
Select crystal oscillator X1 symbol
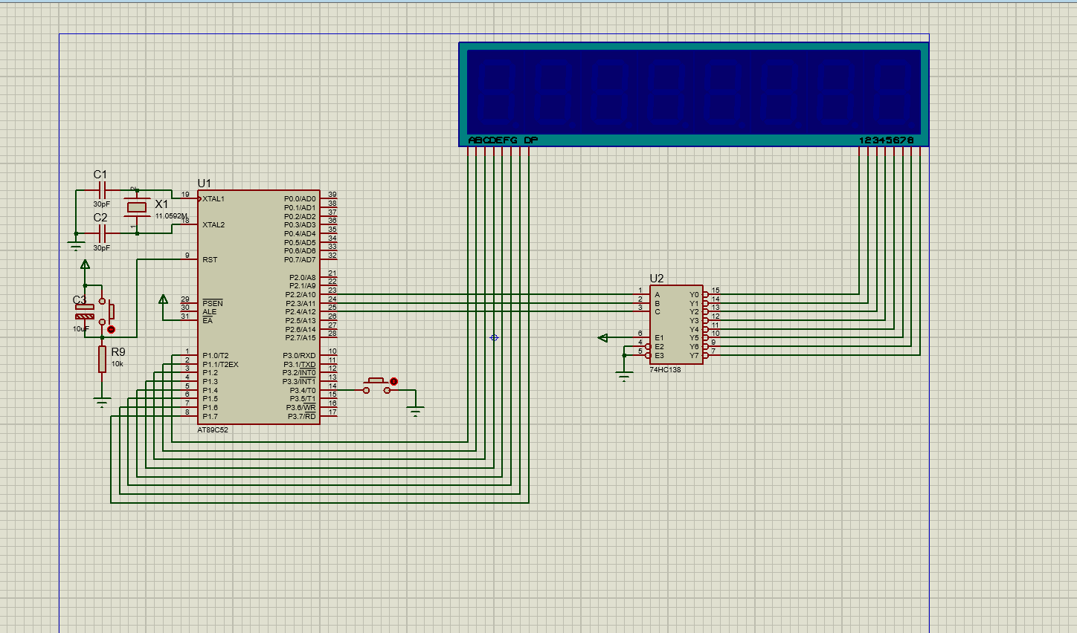[137, 207]
